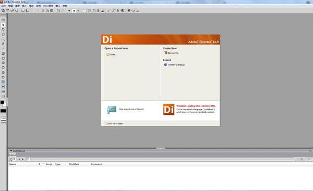The height and width of the screenshot is (191, 313).
Task: Sort cast list by Name column
Action: click(13, 164)
